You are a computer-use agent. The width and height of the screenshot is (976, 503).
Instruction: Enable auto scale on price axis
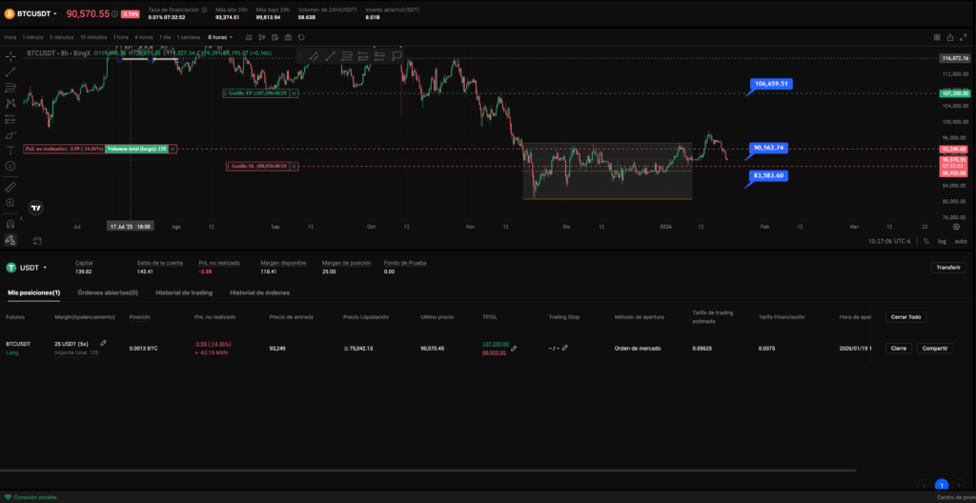click(x=961, y=241)
